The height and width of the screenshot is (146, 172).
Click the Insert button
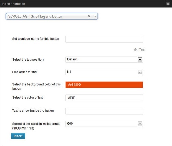(x=18, y=136)
